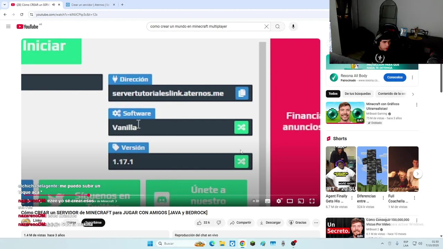The width and height of the screenshot is (443, 249).
Task: Show hidden system tray icons
Action: 382,243
